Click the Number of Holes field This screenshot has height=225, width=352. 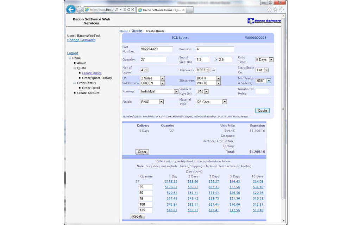pos(262,91)
